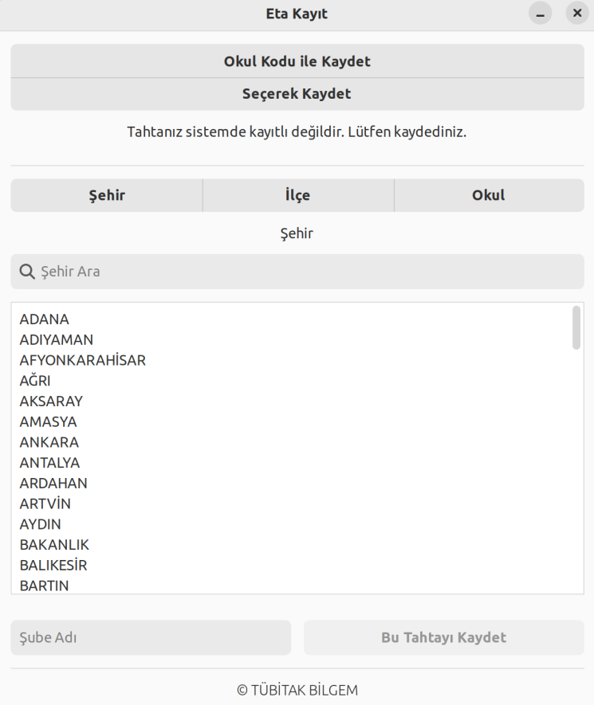Screen dimensions: 594x705
Task: Pick ANTALYA from the list
Action: [50, 463]
